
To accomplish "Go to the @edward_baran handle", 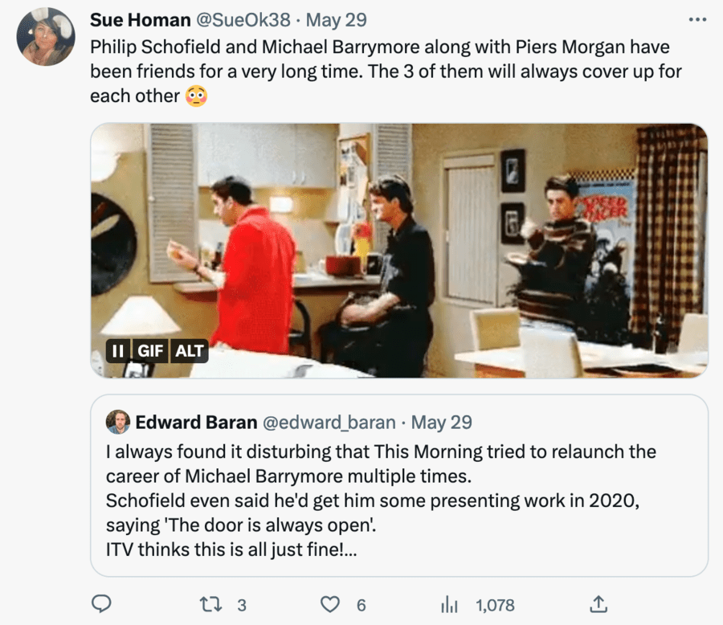I will [x=329, y=423].
